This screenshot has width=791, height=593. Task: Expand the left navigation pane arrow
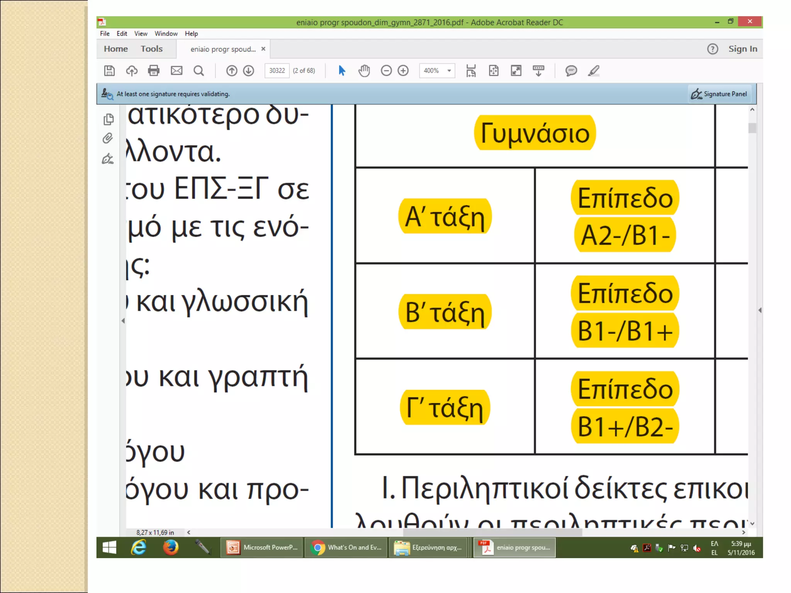click(x=123, y=321)
